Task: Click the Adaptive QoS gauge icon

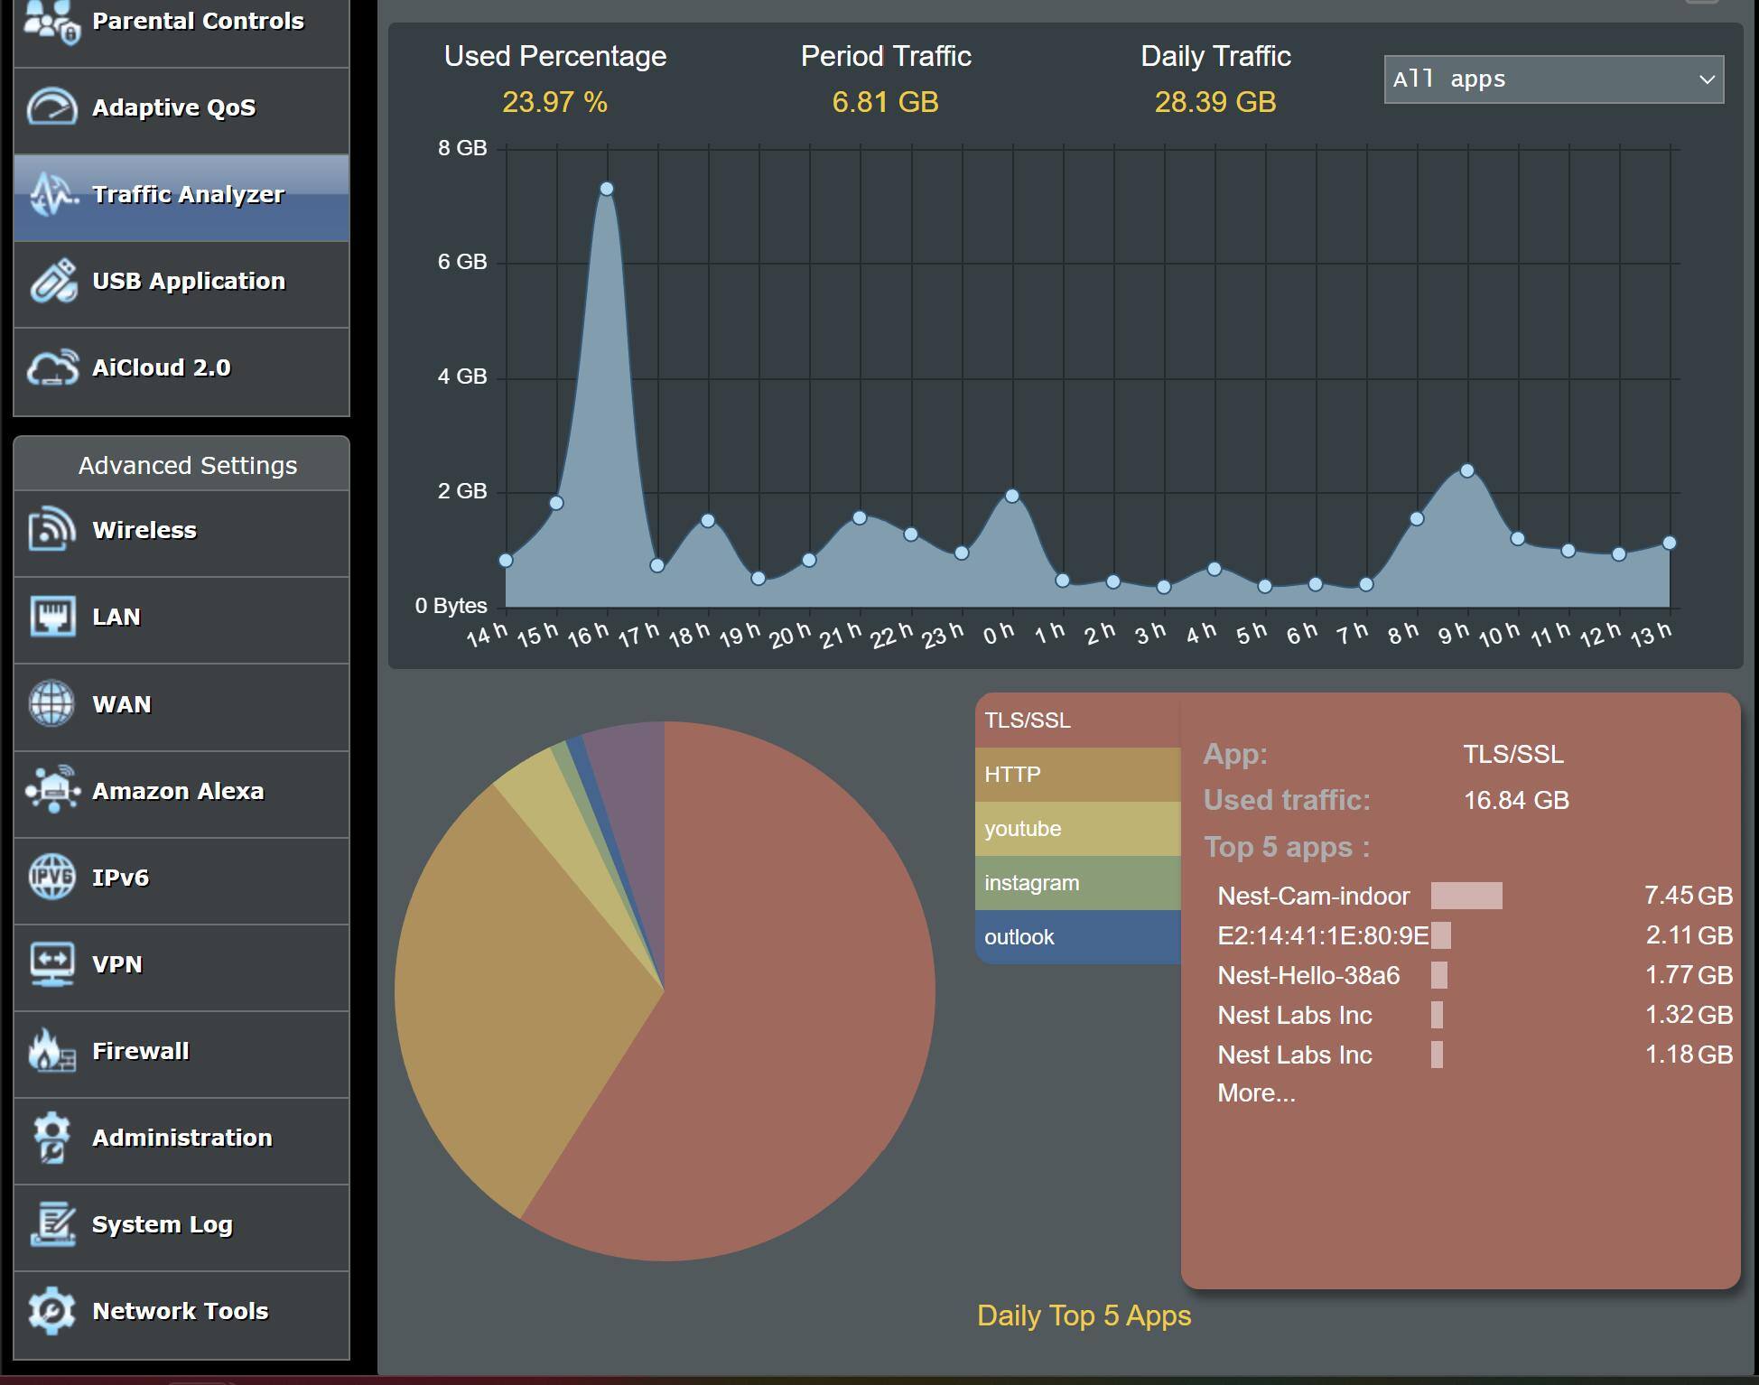Action: point(51,107)
